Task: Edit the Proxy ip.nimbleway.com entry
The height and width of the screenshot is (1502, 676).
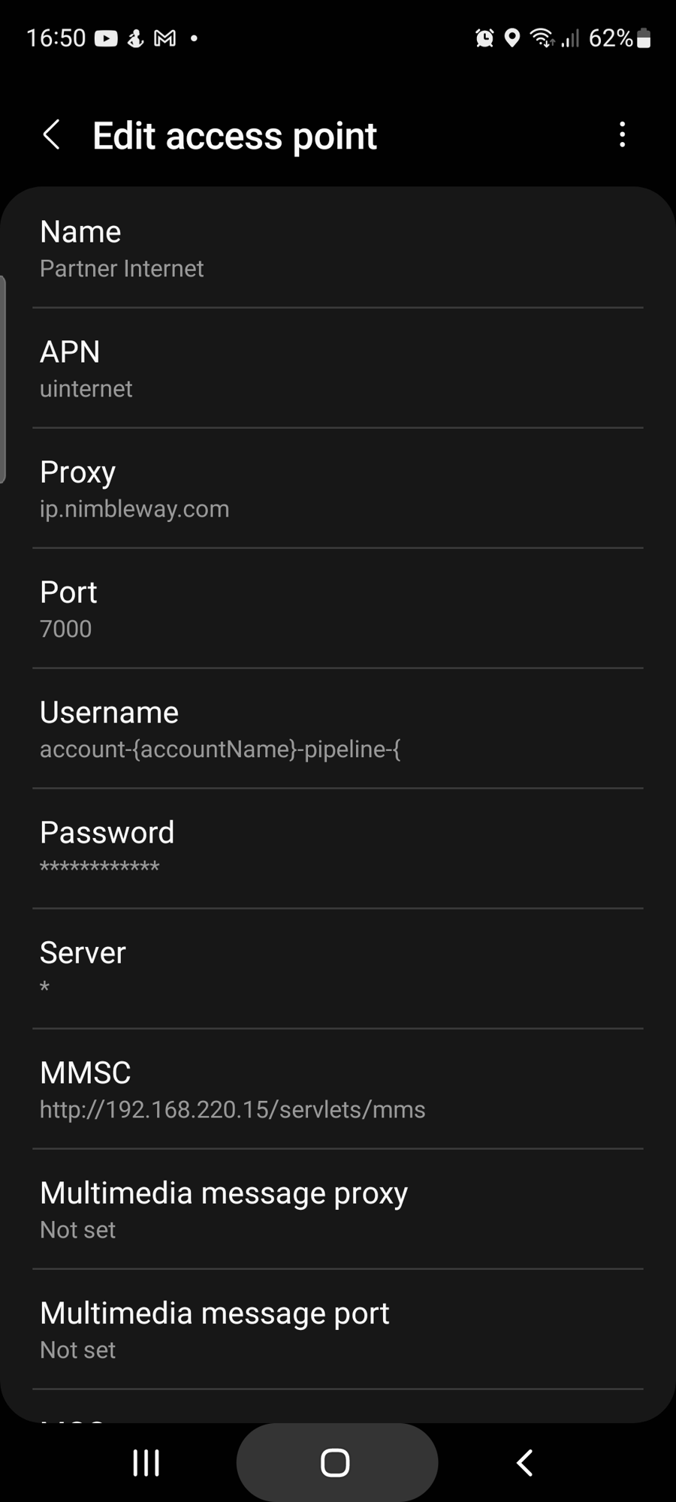Action: tap(338, 489)
